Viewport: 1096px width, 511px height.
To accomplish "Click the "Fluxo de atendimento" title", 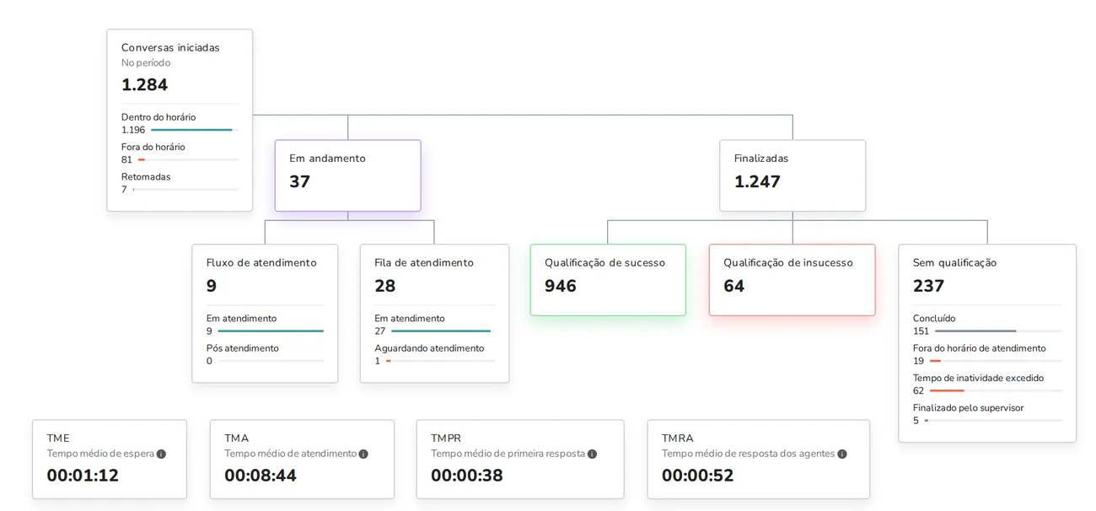I will tap(261, 262).
